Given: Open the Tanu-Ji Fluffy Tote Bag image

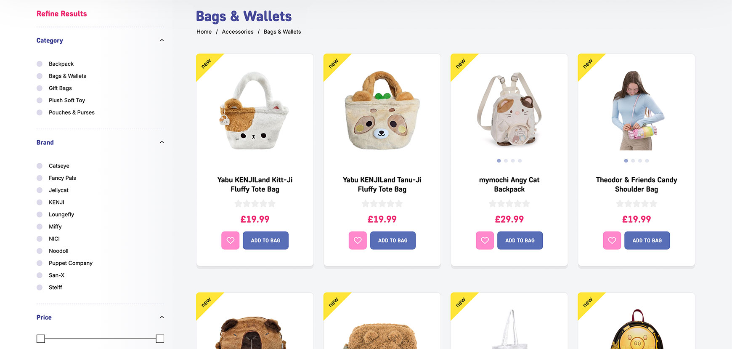Looking at the screenshot, I should 382,110.
